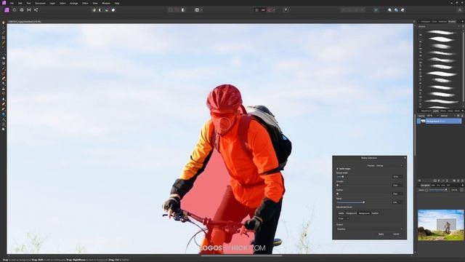Pick the topmost brush stroke preset
Screen dimensions: 465x262
441,32
